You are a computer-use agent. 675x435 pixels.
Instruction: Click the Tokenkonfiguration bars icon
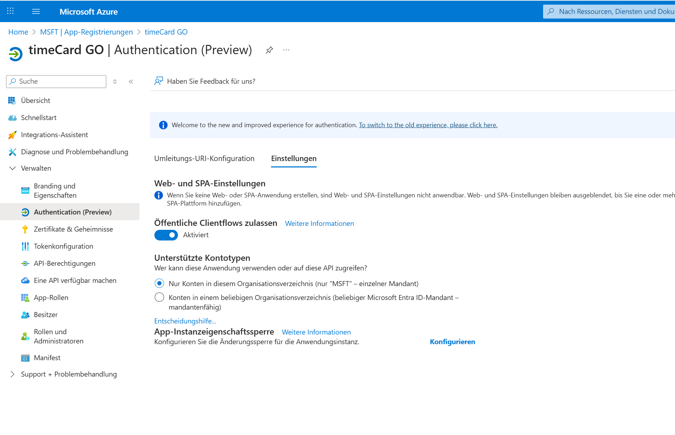25,247
